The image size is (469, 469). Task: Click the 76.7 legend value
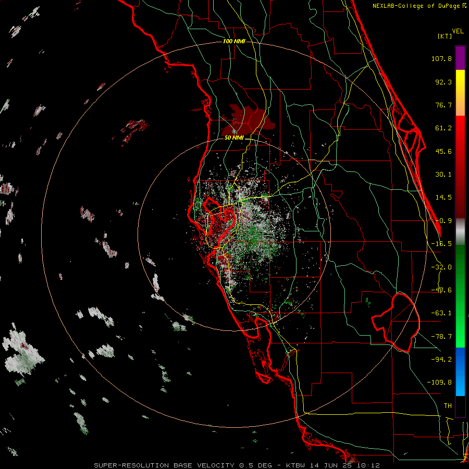(443, 105)
